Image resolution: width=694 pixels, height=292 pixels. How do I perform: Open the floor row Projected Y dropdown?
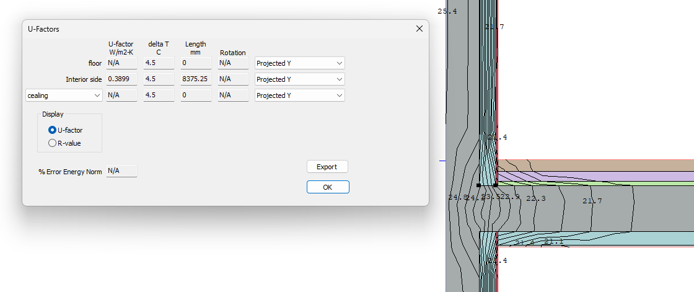(x=300, y=63)
